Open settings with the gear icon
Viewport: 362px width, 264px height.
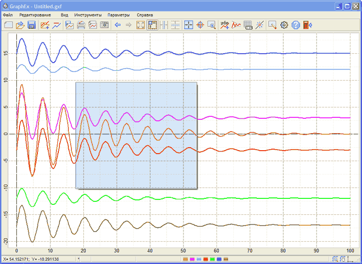[284, 25]
